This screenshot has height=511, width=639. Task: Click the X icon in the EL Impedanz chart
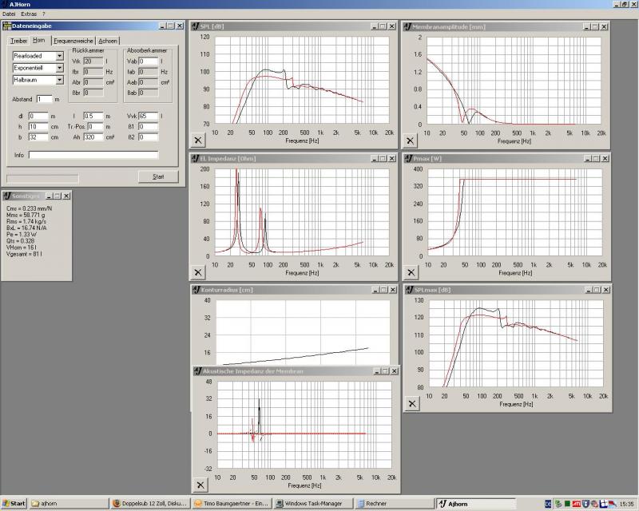[x=199, y=271]
